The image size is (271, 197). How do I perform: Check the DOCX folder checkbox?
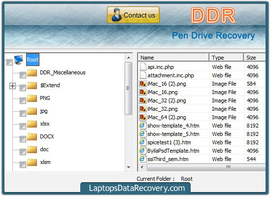(x=23, y=139)
